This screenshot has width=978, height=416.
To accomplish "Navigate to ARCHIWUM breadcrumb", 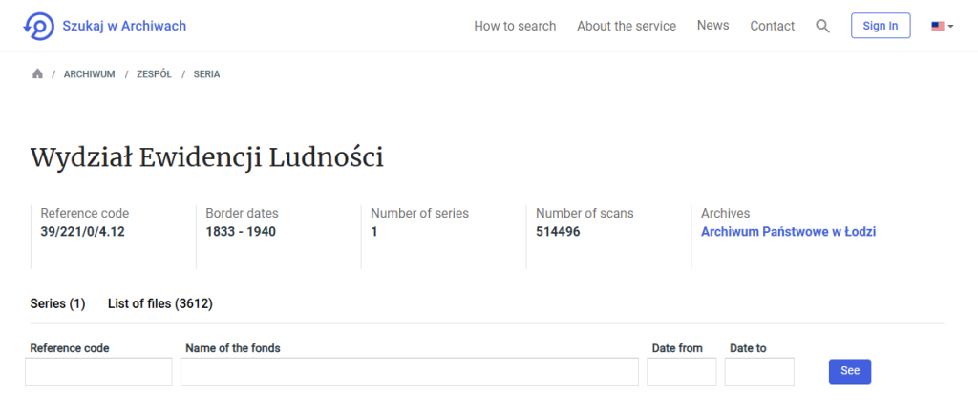I will click(89, 74).
